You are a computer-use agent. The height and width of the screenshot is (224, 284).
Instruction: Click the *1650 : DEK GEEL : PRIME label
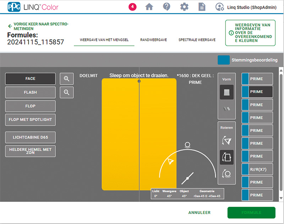195,79
